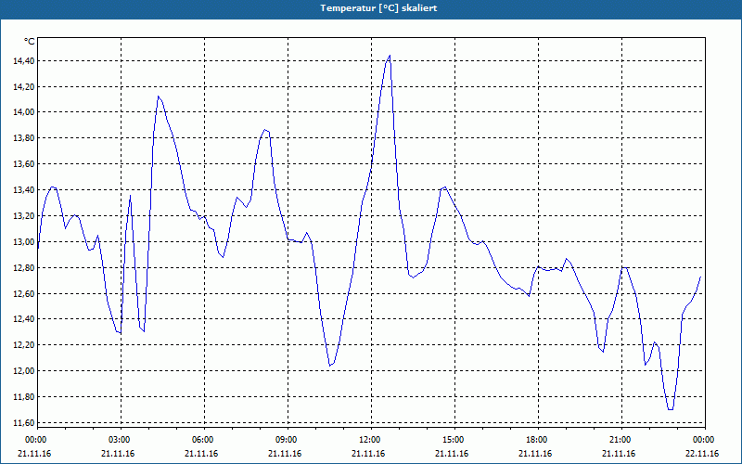
Task: Click the 18:00 time label
Action: point(537,440)
